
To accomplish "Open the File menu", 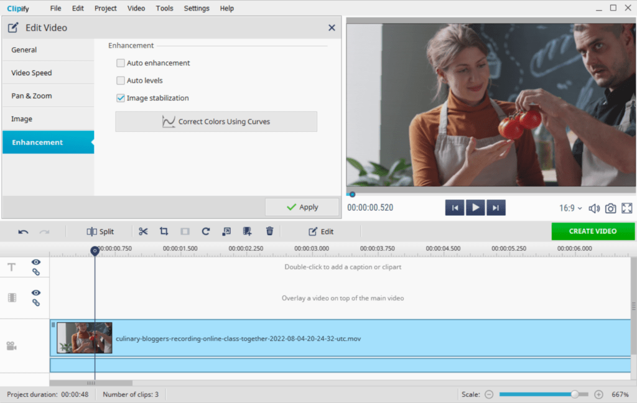I will click(55, 8).
